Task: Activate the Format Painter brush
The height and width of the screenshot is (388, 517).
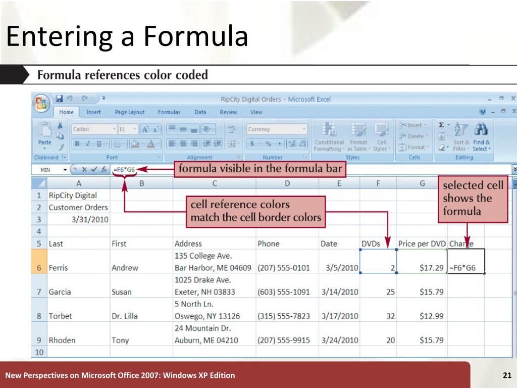Action: (60, 147)
